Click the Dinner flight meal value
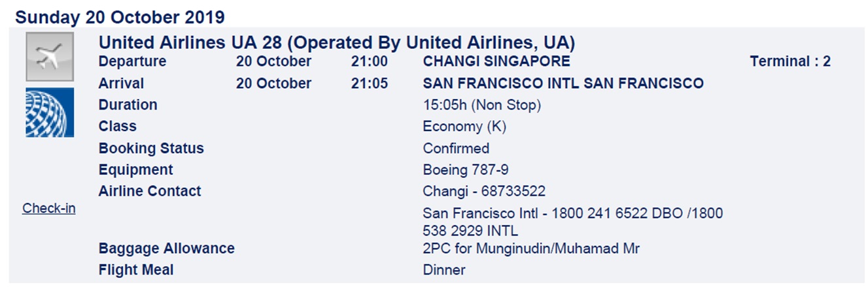The width and height of the screenshot is (866, 287). pos(444,270)
